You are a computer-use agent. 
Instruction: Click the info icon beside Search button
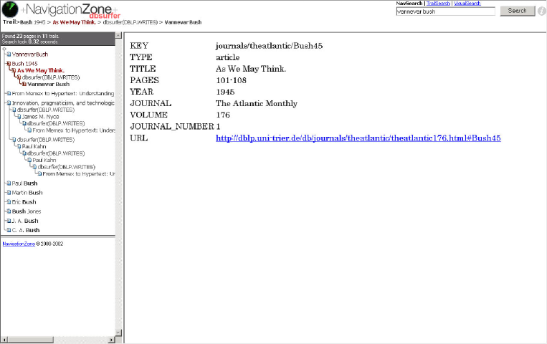pos(541,11)
